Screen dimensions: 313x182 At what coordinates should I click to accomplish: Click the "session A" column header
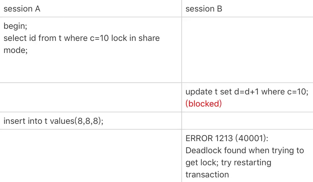pos(22,9)
